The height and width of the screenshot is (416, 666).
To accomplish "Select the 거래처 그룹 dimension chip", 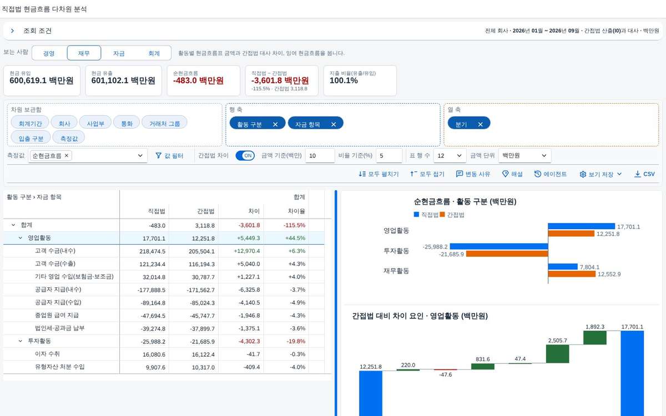I will 164,123.
